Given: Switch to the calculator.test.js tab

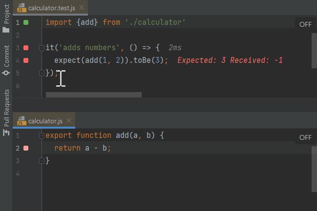Looking at the screenshot, I should pos(48,8).
